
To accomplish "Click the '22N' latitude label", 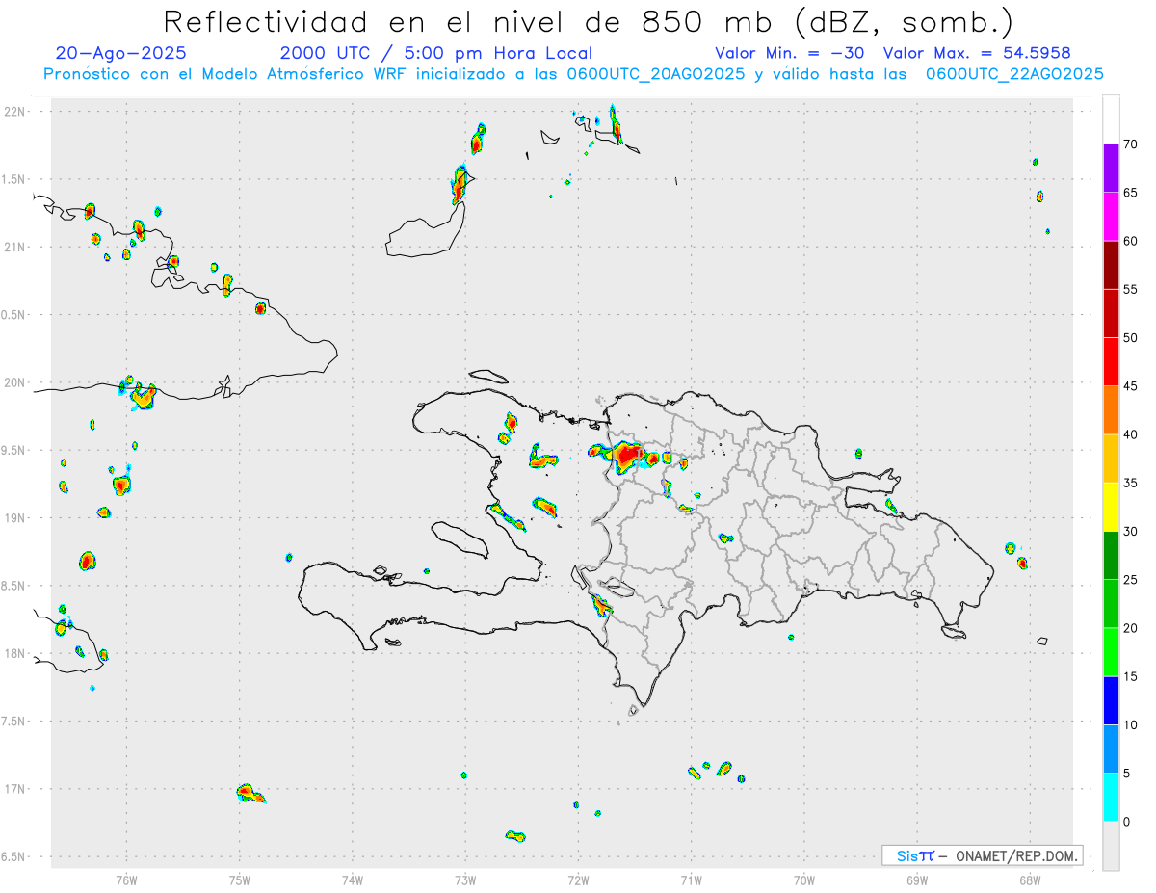I will pos(15,112).
